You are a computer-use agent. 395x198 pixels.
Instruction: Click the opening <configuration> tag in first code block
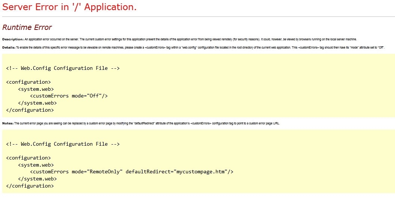click(x=28, y=82)
